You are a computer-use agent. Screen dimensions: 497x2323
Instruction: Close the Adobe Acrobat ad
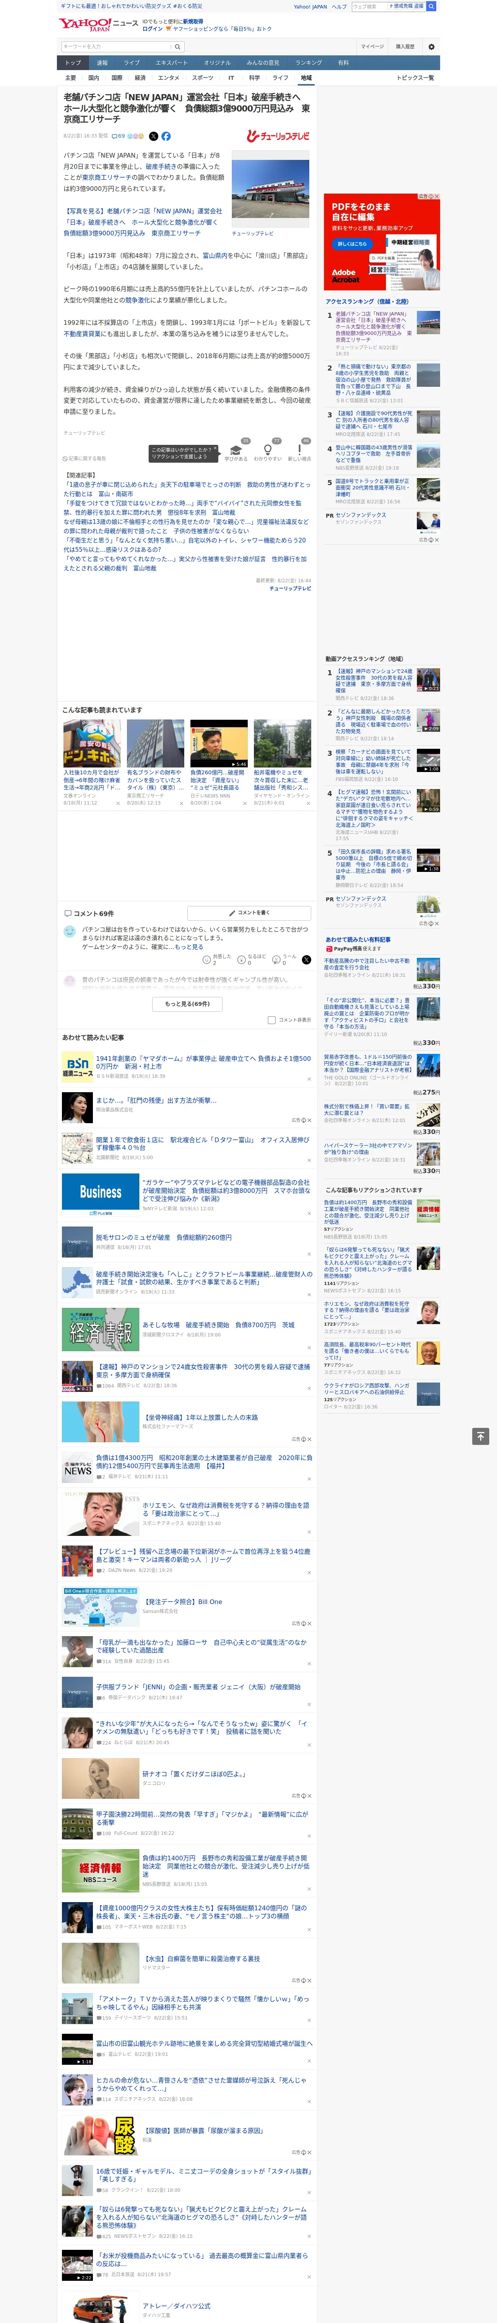437,197
